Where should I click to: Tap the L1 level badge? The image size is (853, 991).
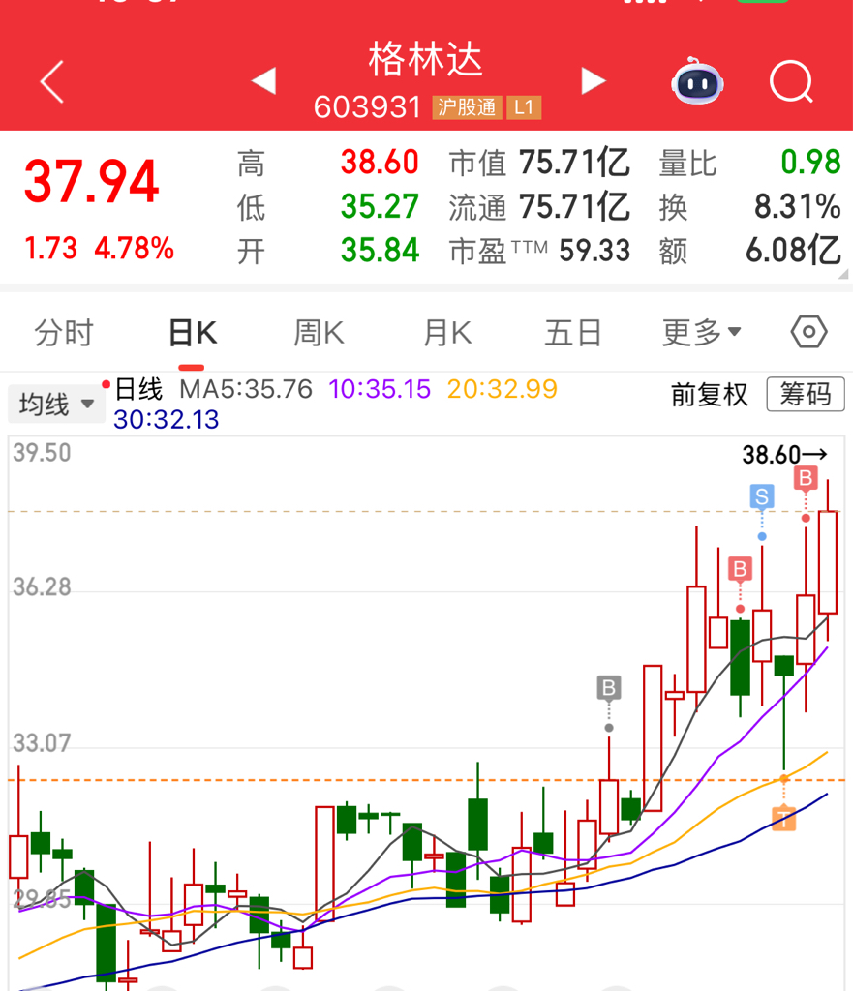[x=524, y=107]
